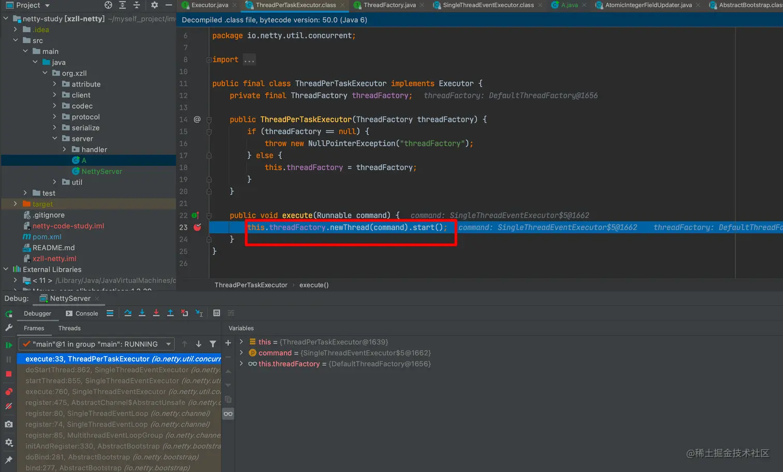Open debug settings gear icon
Viewport: 783px width, 472px height.
click(9, 442)
